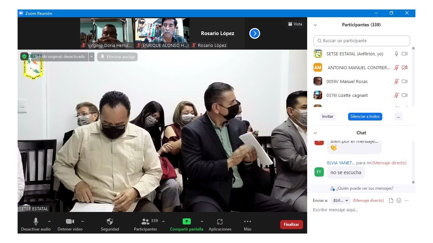Toggle Detener vídeo camera

pos(70,221)
